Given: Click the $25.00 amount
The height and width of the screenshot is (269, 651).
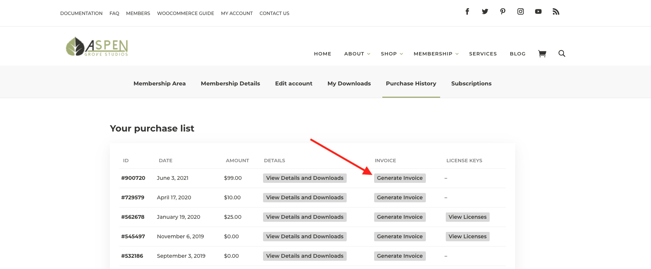Looking at the screenshot, I should coord(233,217).
